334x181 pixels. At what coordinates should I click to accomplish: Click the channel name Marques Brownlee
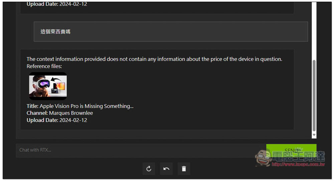[71, 113]
